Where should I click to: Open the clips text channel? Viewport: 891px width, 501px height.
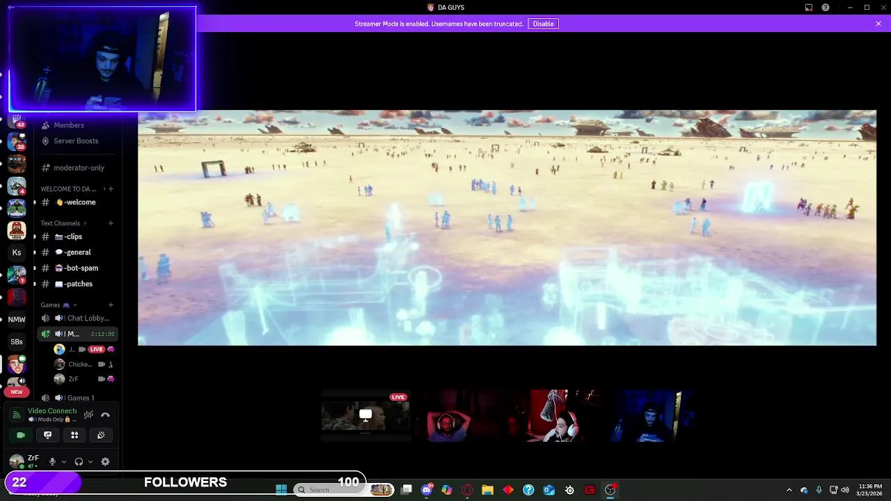pos(77,237)
